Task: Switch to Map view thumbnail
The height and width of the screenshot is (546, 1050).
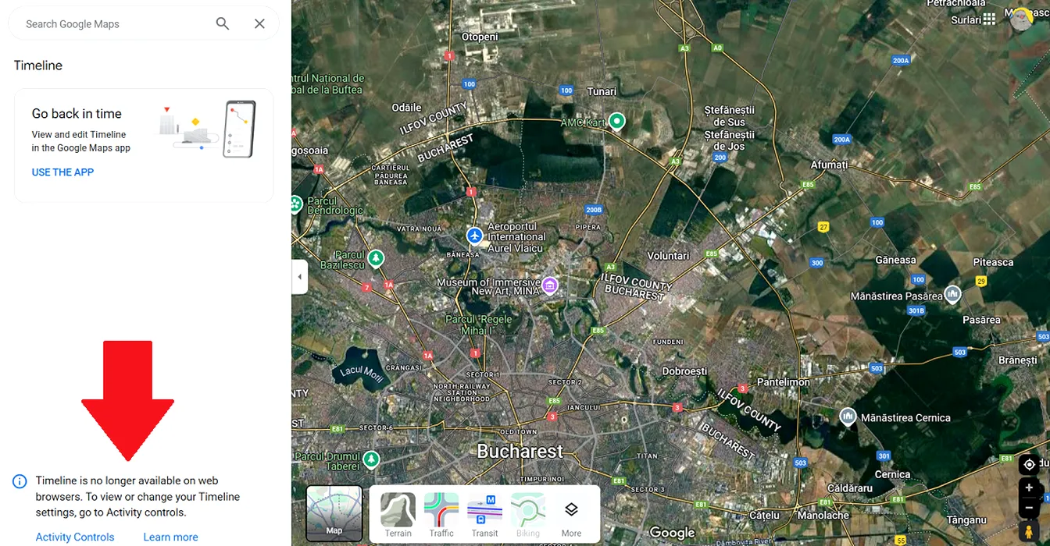Action: tap(334, 513)
